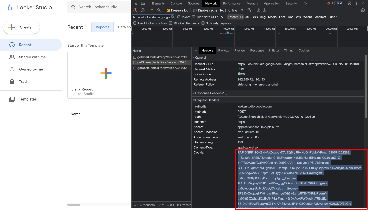
Task: Select the Fetch/XHR request type filter
Action: [x=235, y=17]
